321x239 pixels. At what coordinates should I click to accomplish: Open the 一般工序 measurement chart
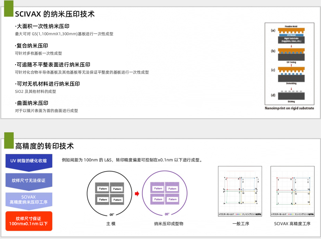click(x=240, y=191)
